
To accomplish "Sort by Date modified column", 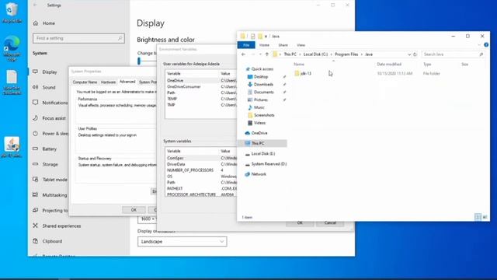I will point(389,64).
